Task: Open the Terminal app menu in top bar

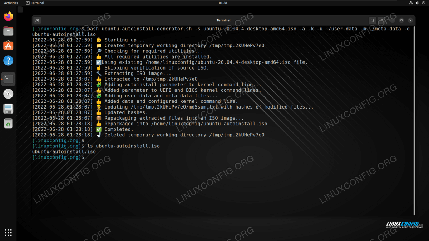Action: point(35,3)
